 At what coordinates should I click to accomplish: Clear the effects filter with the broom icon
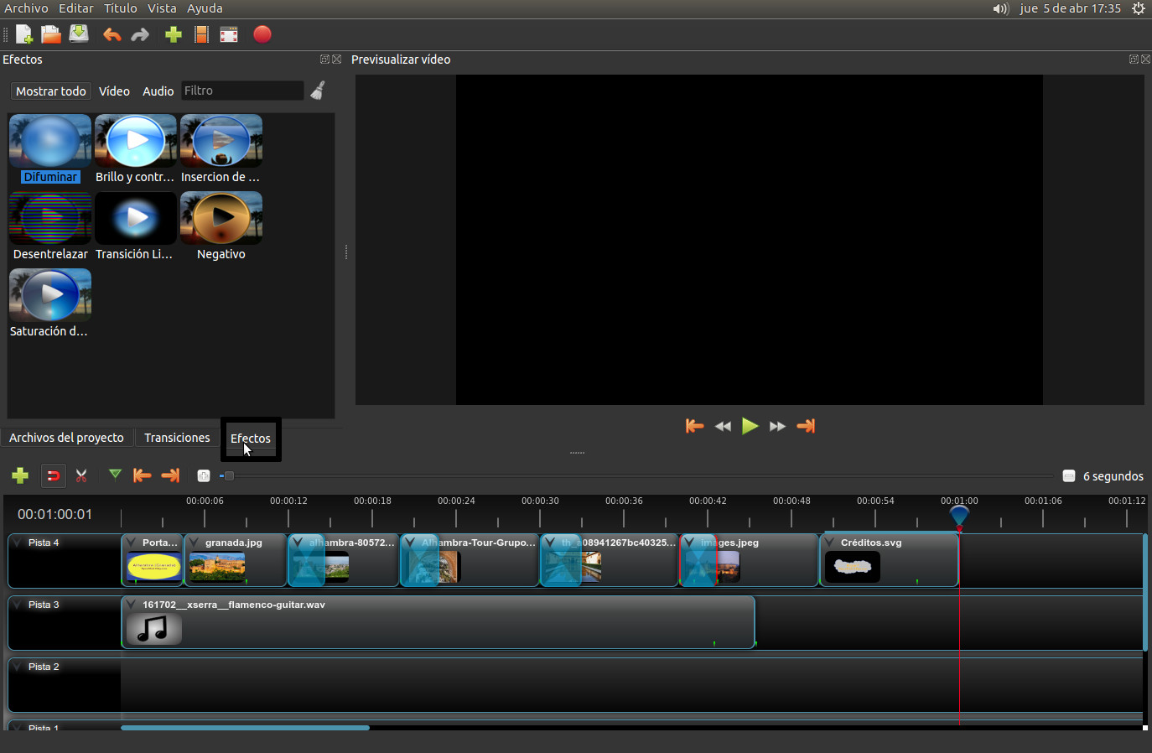click(318, 91)
